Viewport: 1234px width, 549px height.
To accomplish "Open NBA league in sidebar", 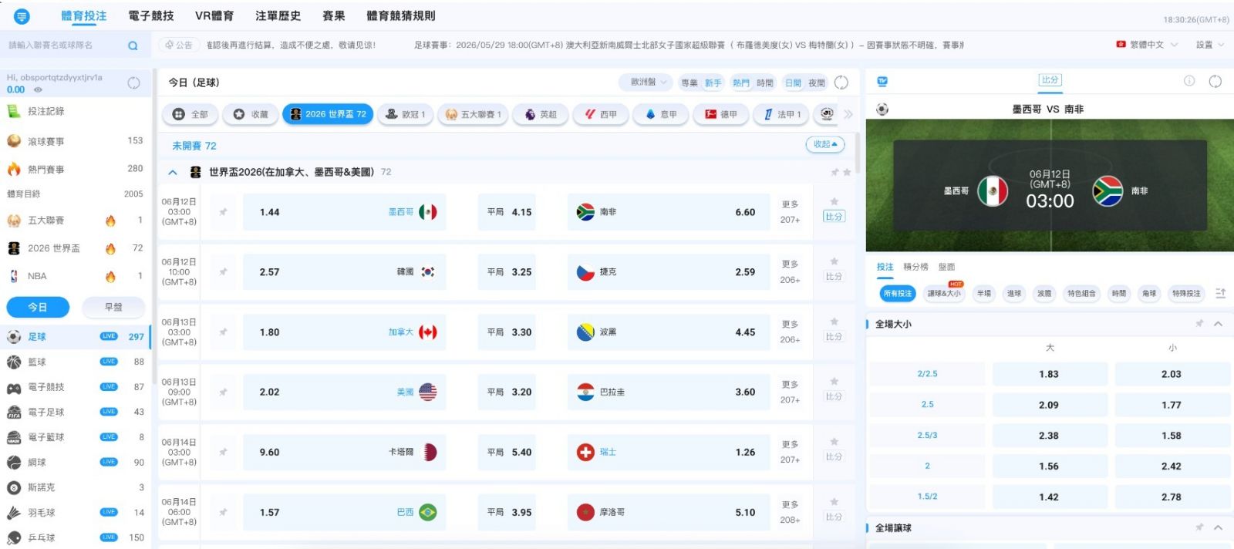I will point(76,276).
